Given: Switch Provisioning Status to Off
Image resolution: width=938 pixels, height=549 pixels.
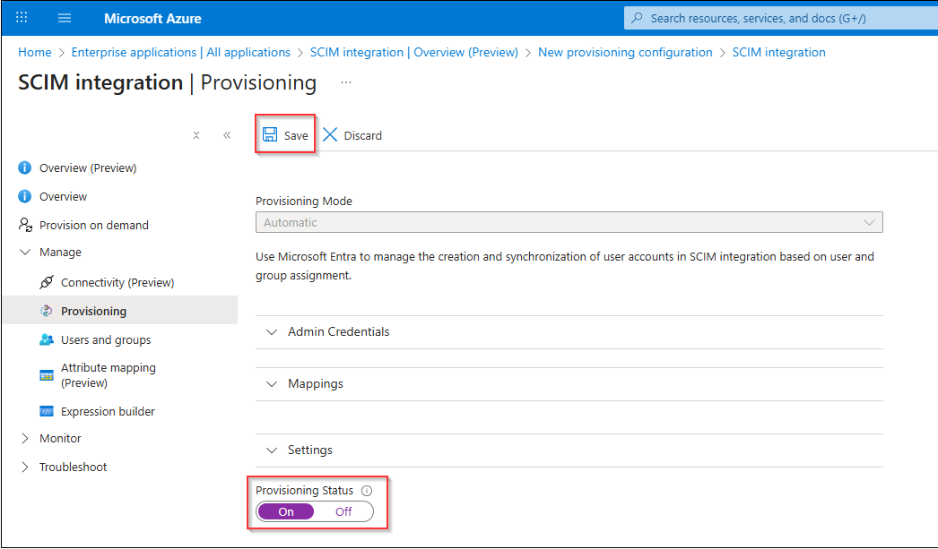Looking at the screenshot, I should 344,512.
